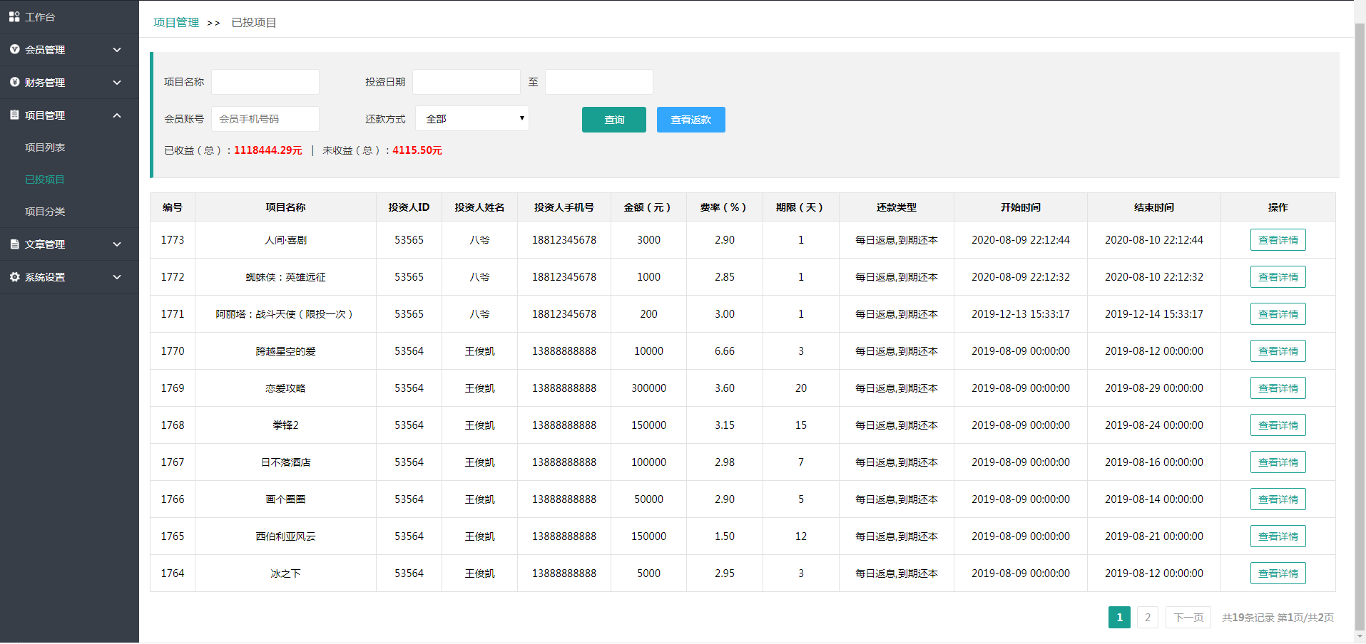Open 项目分类 in the sidebar
This screenshot has width=1366, height=644.
(45, 212)
